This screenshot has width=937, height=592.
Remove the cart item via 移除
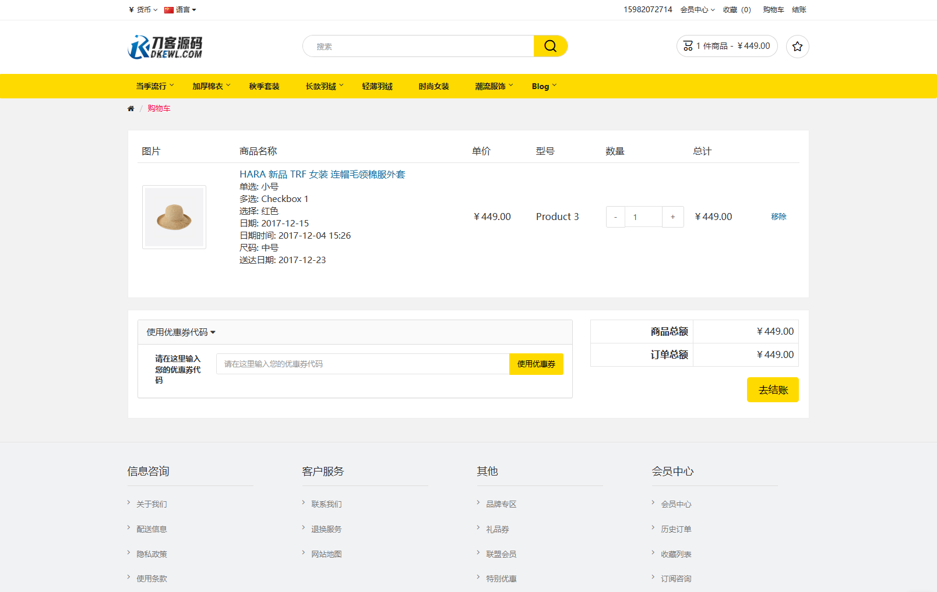[x=779, y=217]
